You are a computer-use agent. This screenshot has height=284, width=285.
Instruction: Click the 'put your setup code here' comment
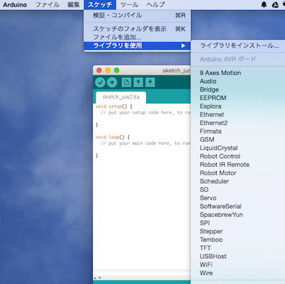(145, 113)
